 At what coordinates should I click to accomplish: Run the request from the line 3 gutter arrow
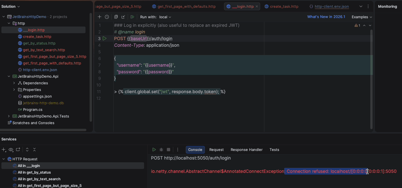[105, 38]
